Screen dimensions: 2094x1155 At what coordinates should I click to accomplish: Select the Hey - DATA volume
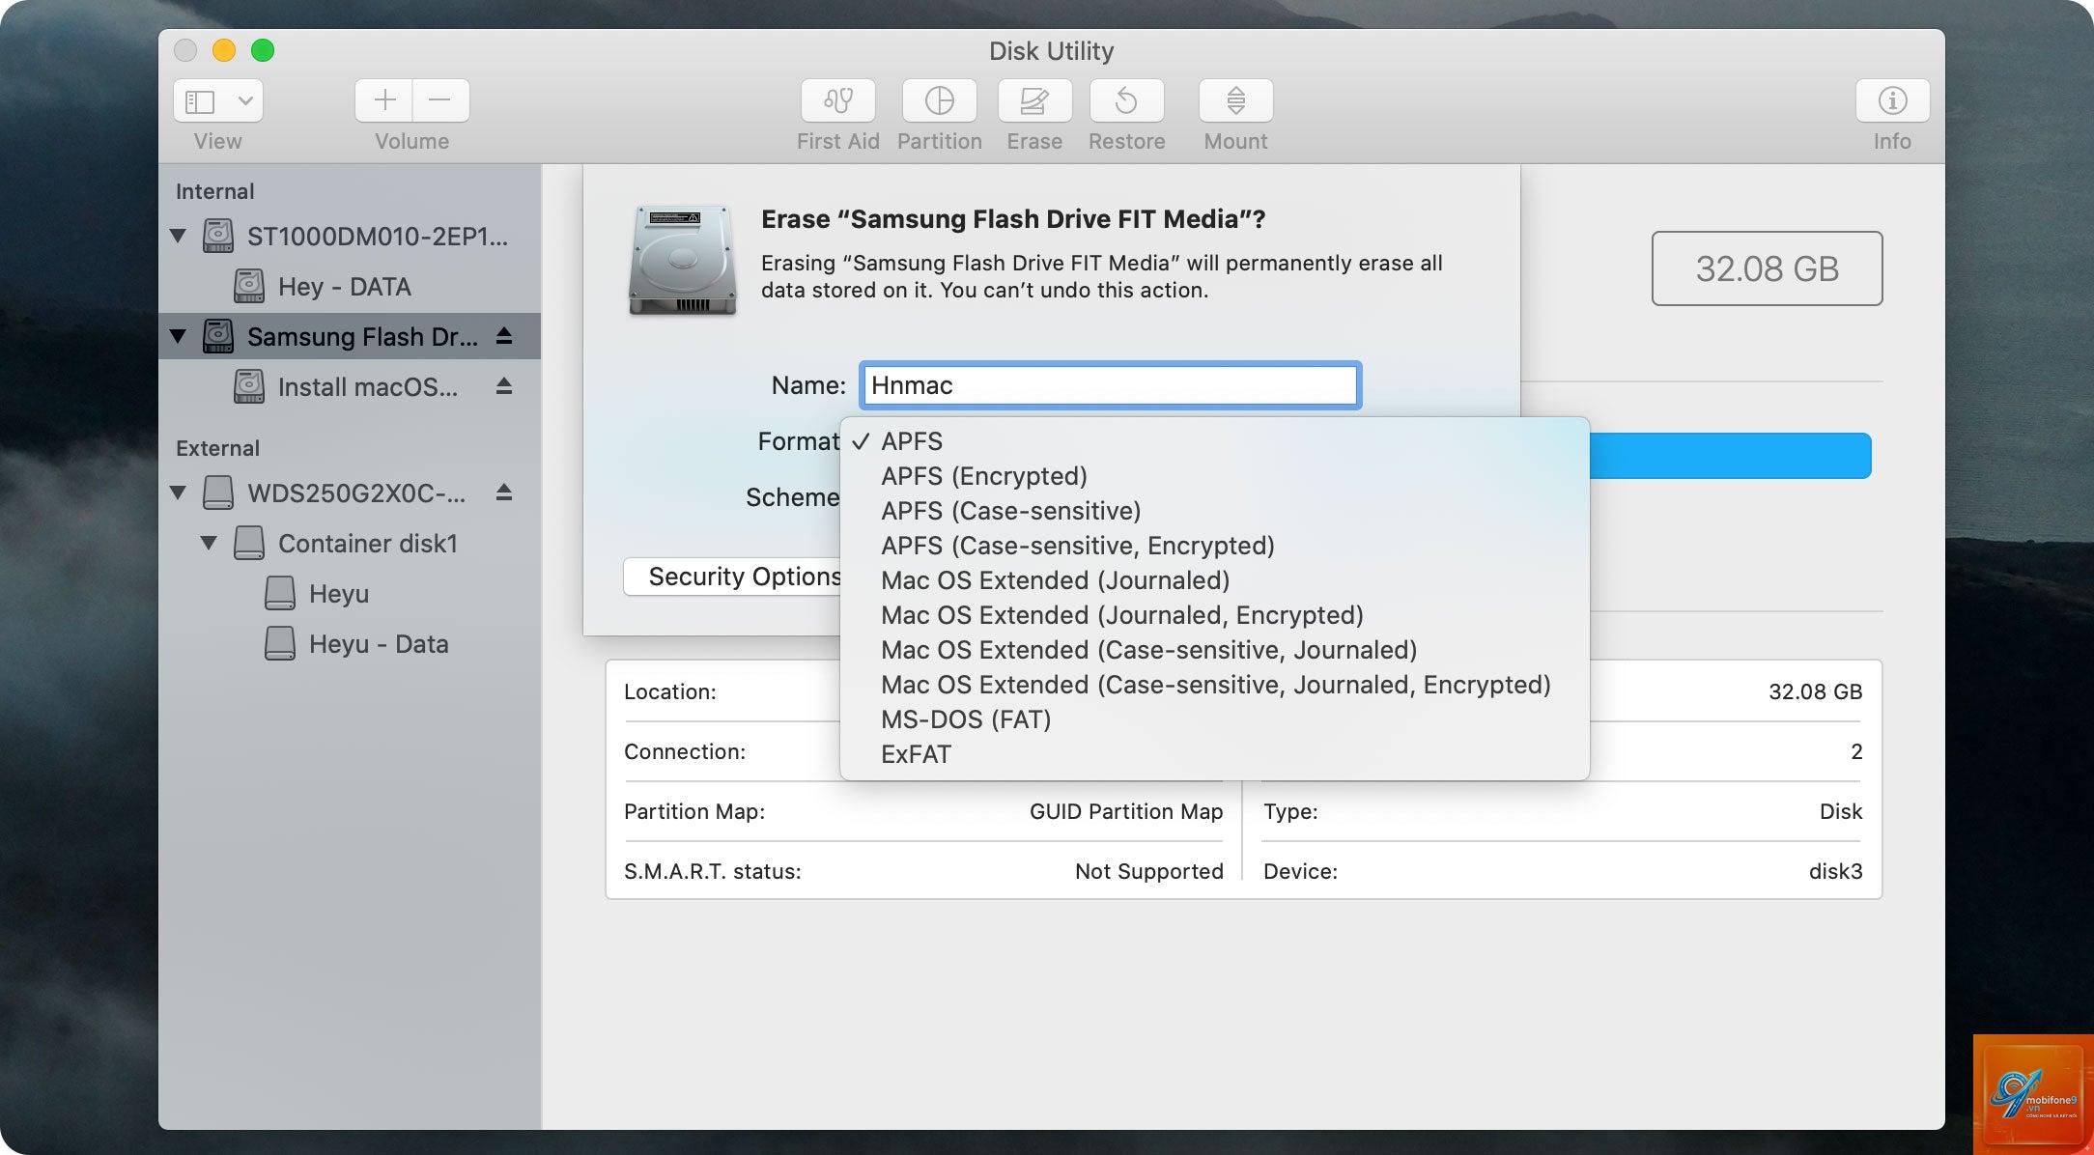(349, 286)
